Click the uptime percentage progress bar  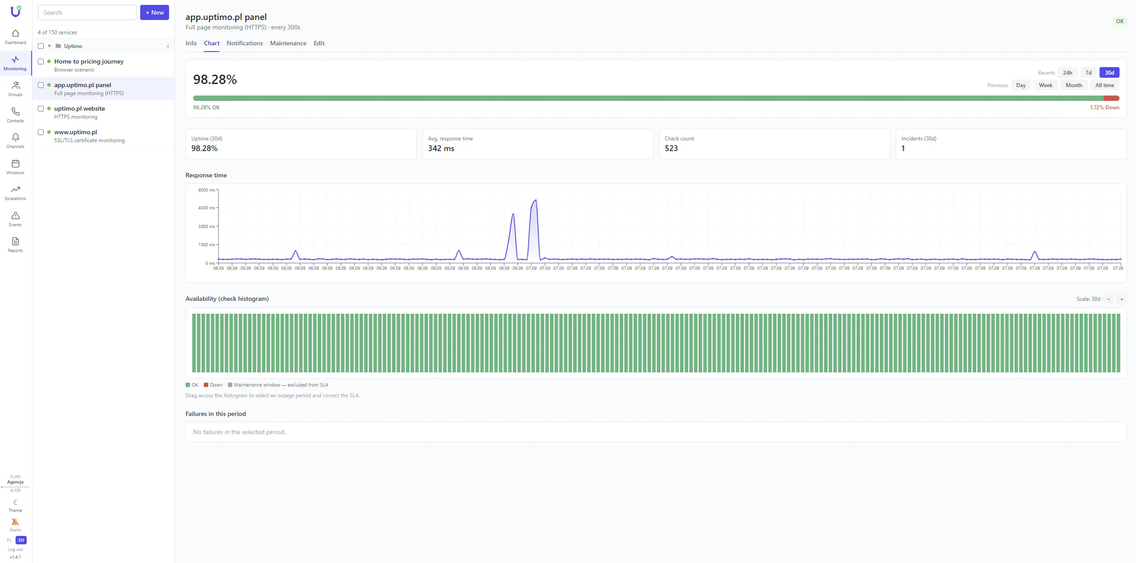click(x=656, y=98)
